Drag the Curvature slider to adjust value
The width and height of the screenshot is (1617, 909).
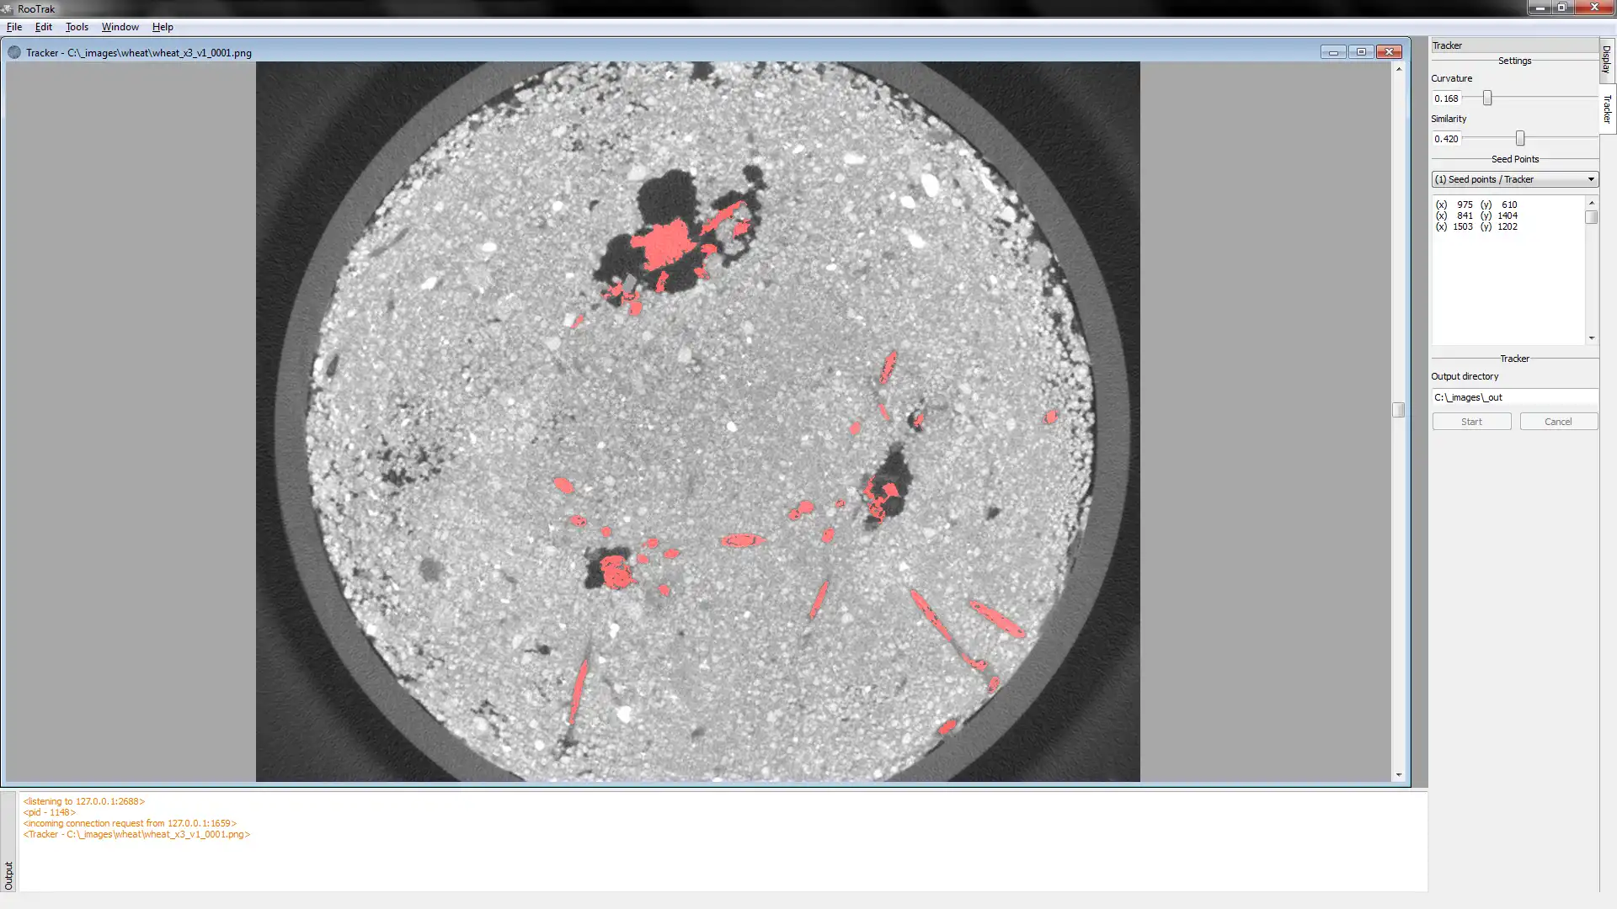1487,98
